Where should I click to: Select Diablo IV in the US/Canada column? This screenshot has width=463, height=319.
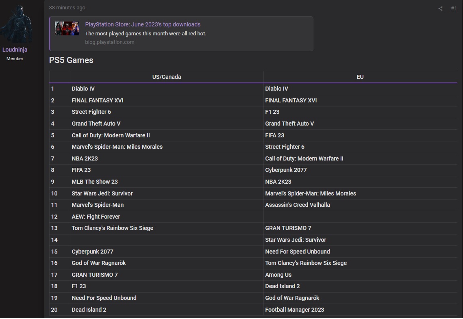[83, 89]
